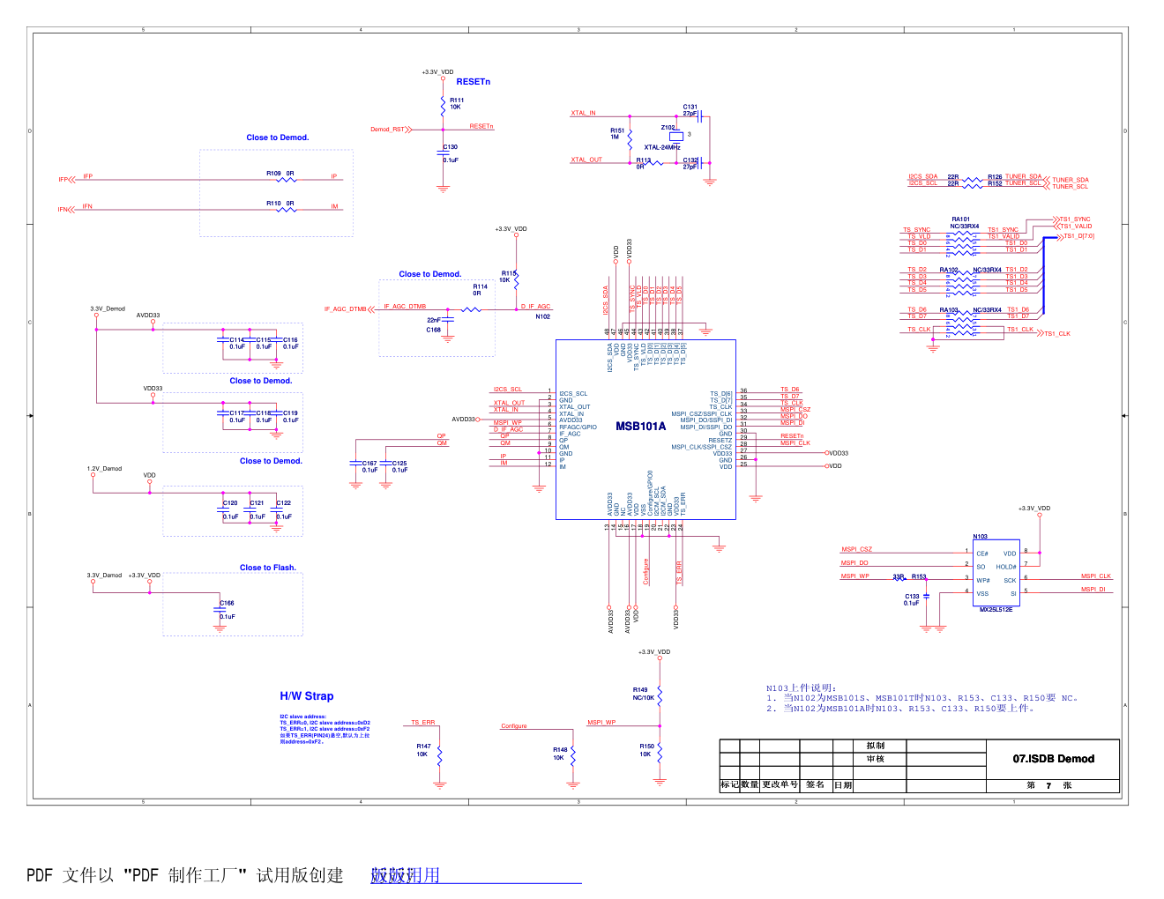Click resistor designator R152
The width and height of the screenshot is (1164, 899).
pos(995,183)
